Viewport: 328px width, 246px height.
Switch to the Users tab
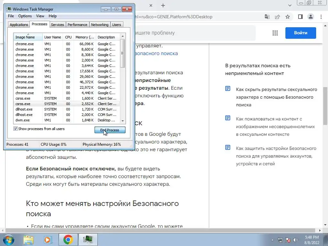[116, 25]
